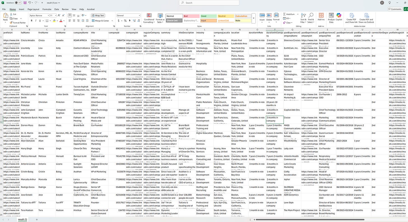Open the Format as Table menu
The image size is (408, 222).
pyautogui.click(x=160, y=18)
